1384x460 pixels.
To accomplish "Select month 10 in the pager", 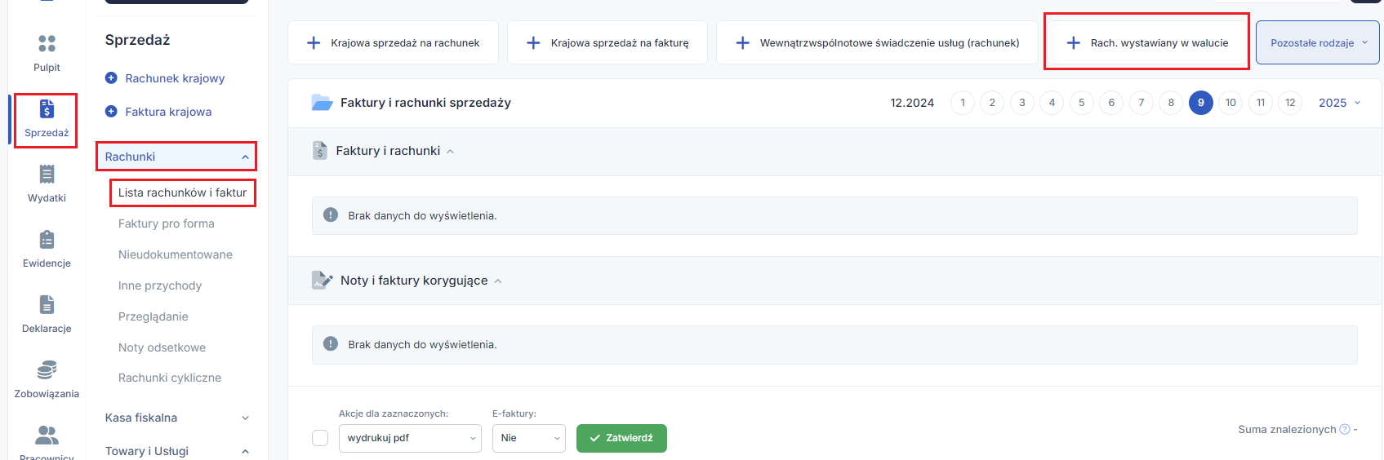I will pyautogui.click(x=1230, y=103).
